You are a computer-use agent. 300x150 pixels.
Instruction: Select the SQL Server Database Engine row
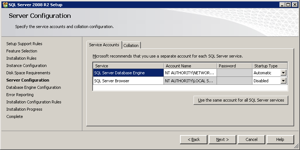tap(128, 73)
